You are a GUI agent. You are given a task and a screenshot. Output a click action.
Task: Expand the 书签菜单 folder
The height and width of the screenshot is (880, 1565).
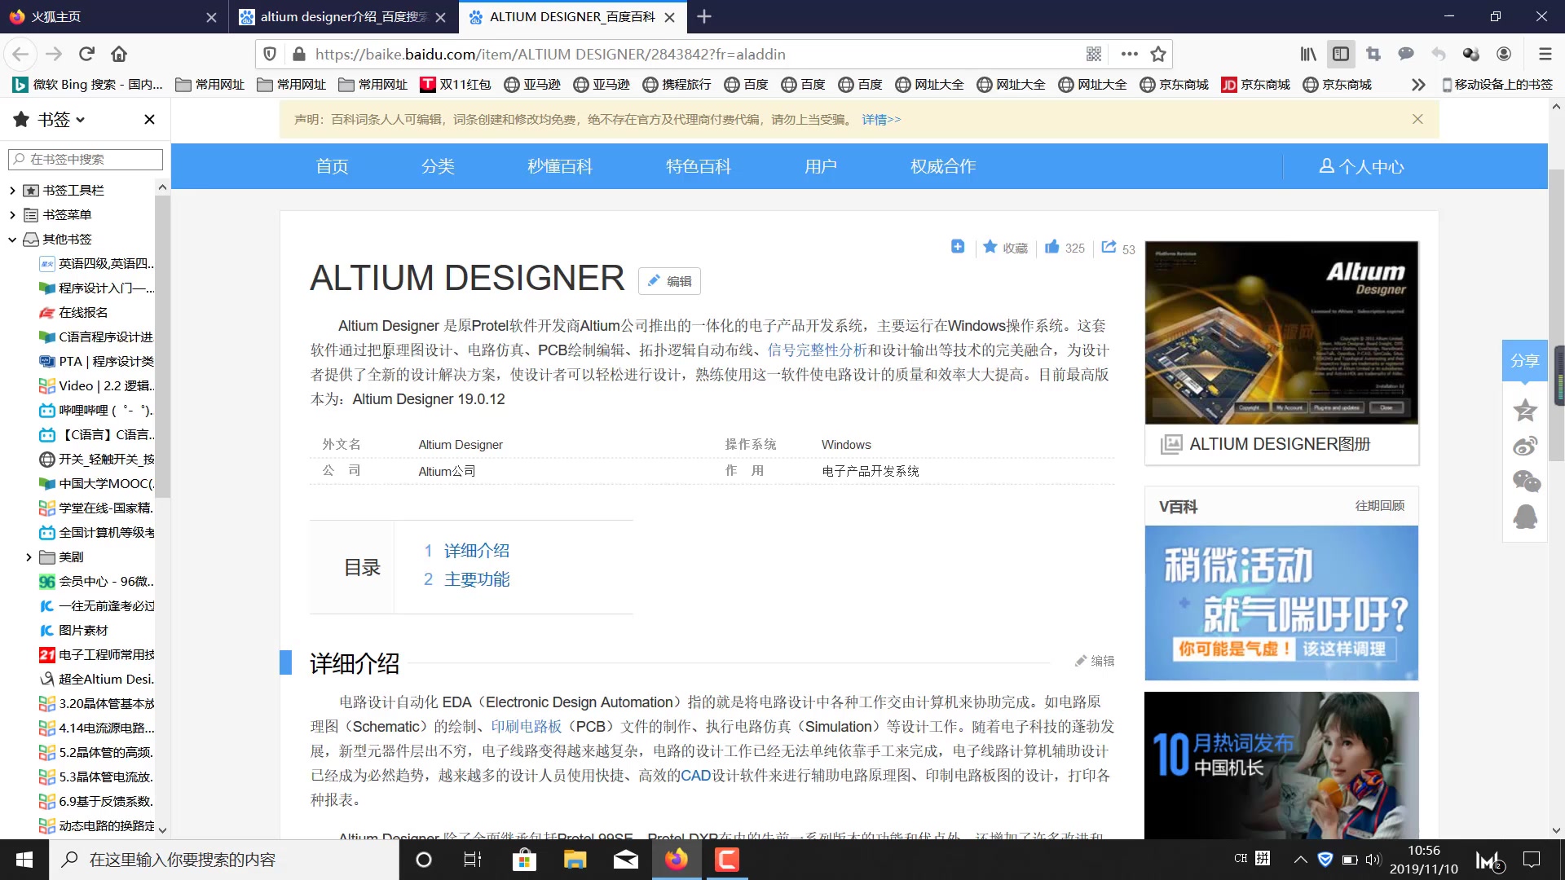[12, 215]
